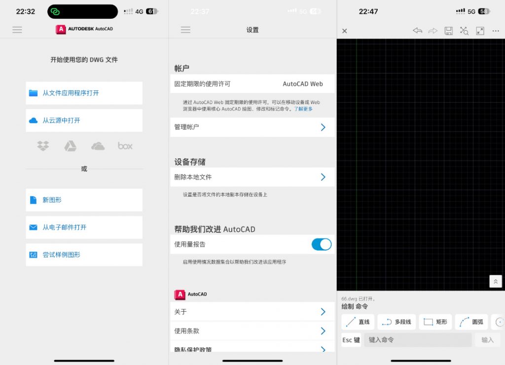The width and height of the screenshot is (505, 365).
Task: Tap the AutoCAD logo in the home header
Action: click(x=84, y=29)
